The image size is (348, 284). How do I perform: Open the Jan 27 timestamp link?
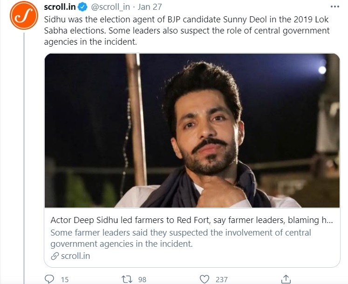(x=150, y=7)
